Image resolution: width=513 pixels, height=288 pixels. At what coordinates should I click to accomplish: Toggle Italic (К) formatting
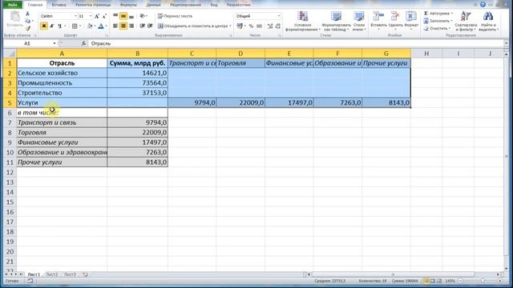coord(51,26)
